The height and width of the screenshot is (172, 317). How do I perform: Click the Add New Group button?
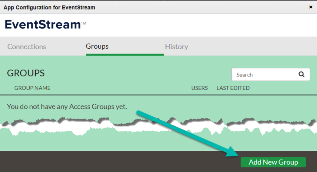click(x=273, y=162)
